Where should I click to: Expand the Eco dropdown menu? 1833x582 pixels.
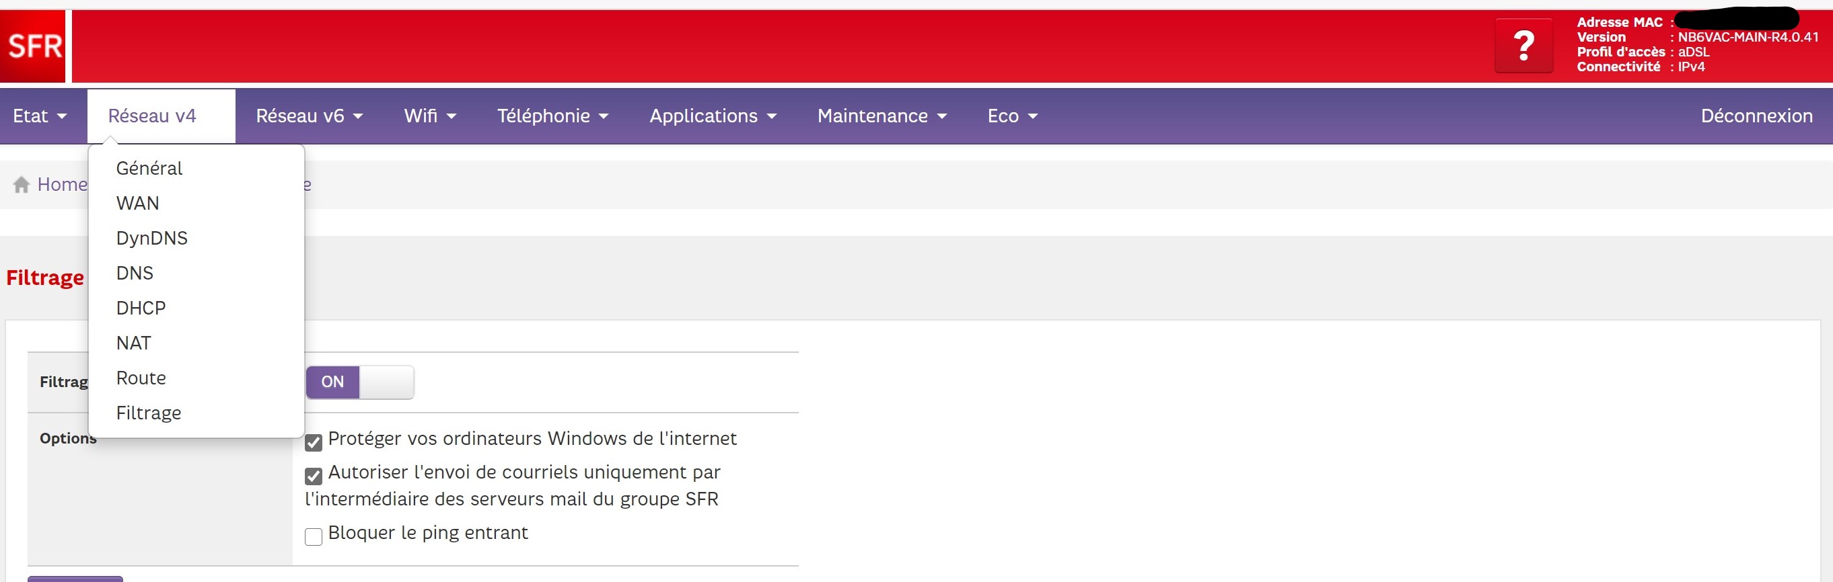pos(1012,116)
